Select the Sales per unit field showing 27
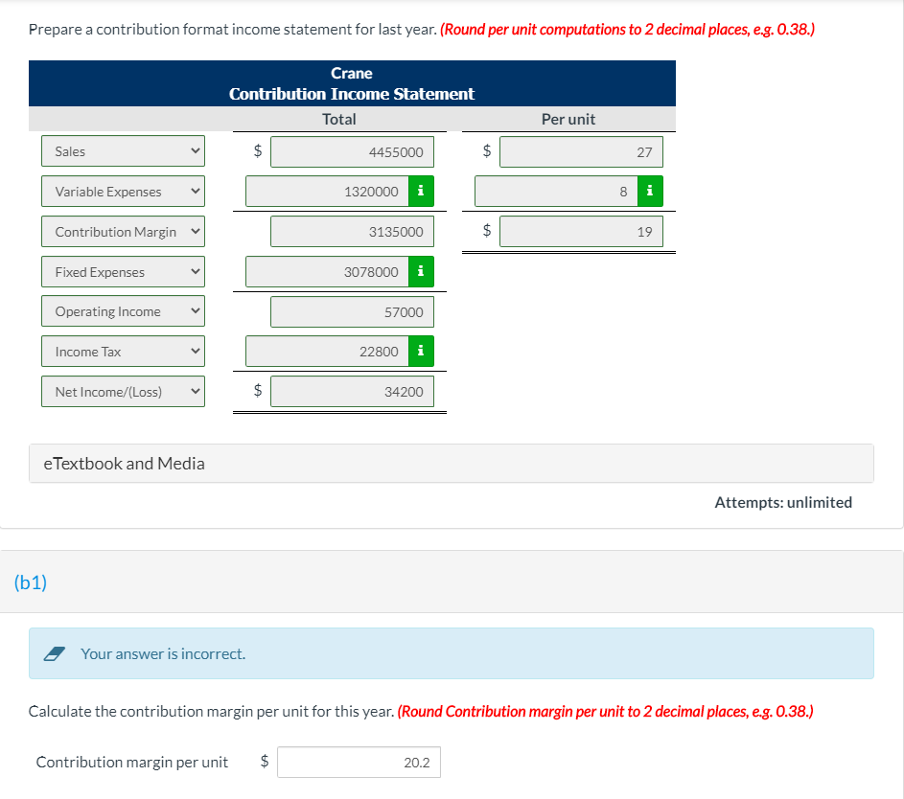The image size is (904, 799). [581, 150]
